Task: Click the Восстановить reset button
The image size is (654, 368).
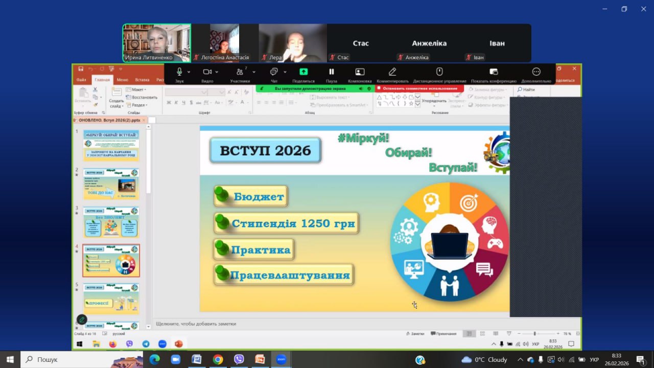Action: click(x=142, y=97)
